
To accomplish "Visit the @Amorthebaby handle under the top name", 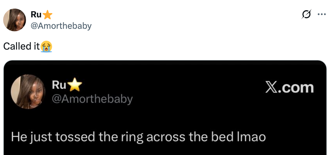I will (x=61, y=26).
